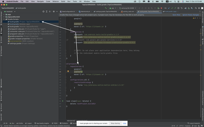Toggle the Commit side panel
204x127 pixels.
1,40
